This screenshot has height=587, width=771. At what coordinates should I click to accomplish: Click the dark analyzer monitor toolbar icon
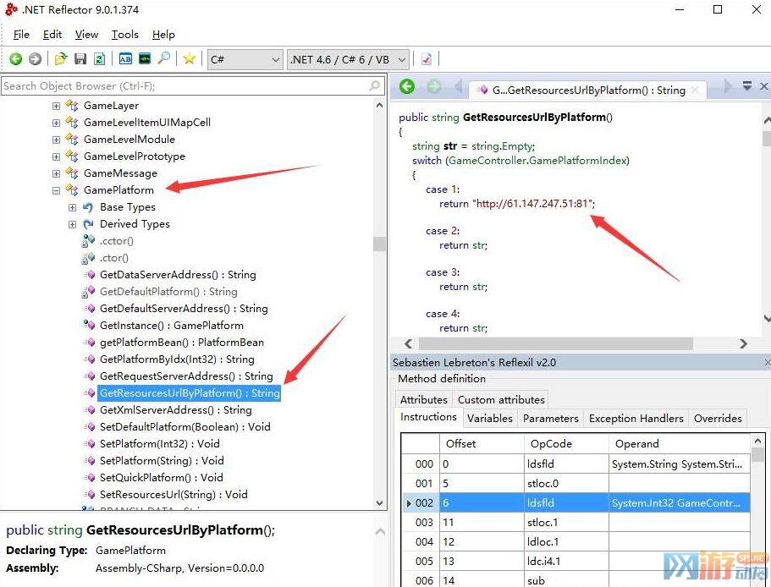(145, 59)
